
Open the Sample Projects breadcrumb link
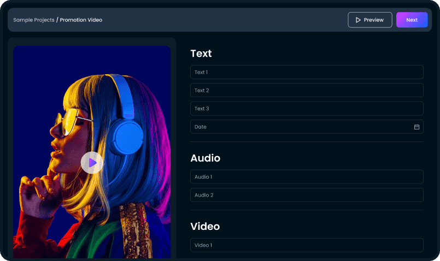34,20
